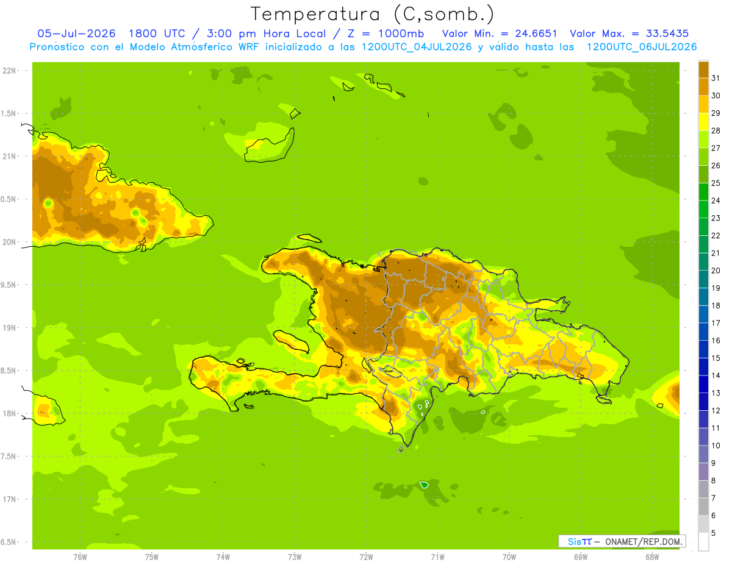Click longitude axis label "71W"

437,556
